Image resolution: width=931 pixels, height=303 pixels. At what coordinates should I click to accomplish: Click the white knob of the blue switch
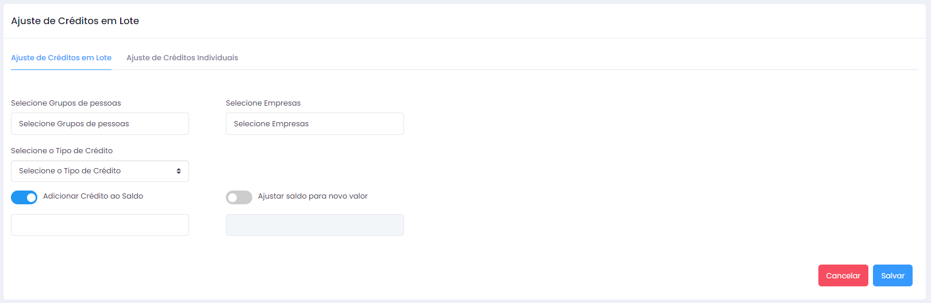coord(31,197)
